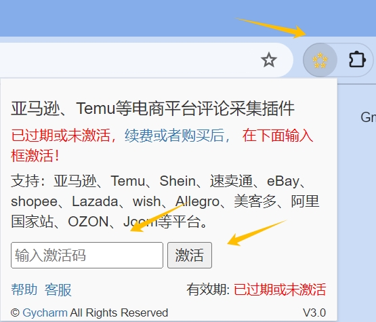The image size is (376, 322).
Task: Click the 激活 activate button
Action: [x=190, y=255]
